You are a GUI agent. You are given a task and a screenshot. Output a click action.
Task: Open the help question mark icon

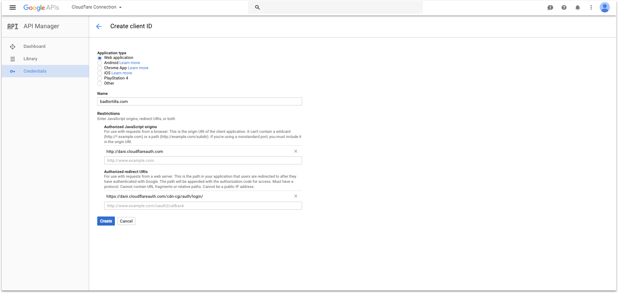click(x=564, y=7)
